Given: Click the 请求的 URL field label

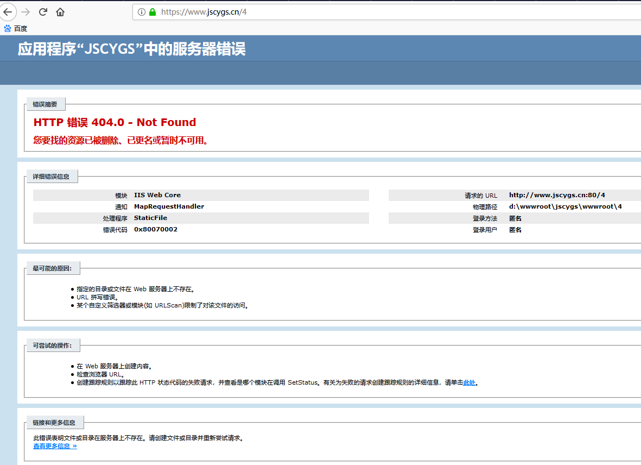Looking at the screenshot, I should coord(481,196).
